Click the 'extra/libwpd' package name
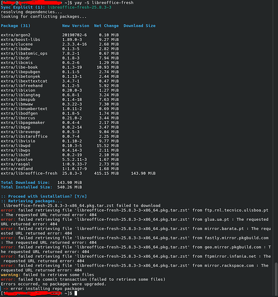 [x=15, y=146]
